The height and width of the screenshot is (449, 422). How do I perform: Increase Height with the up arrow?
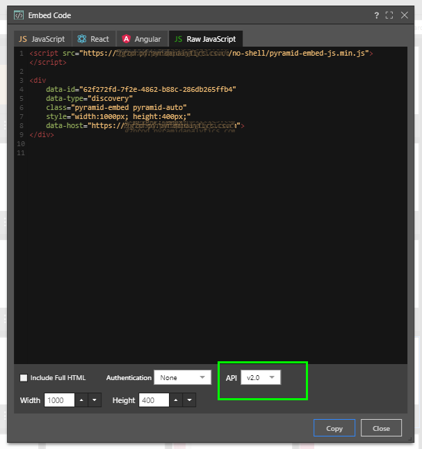(176, 400)
